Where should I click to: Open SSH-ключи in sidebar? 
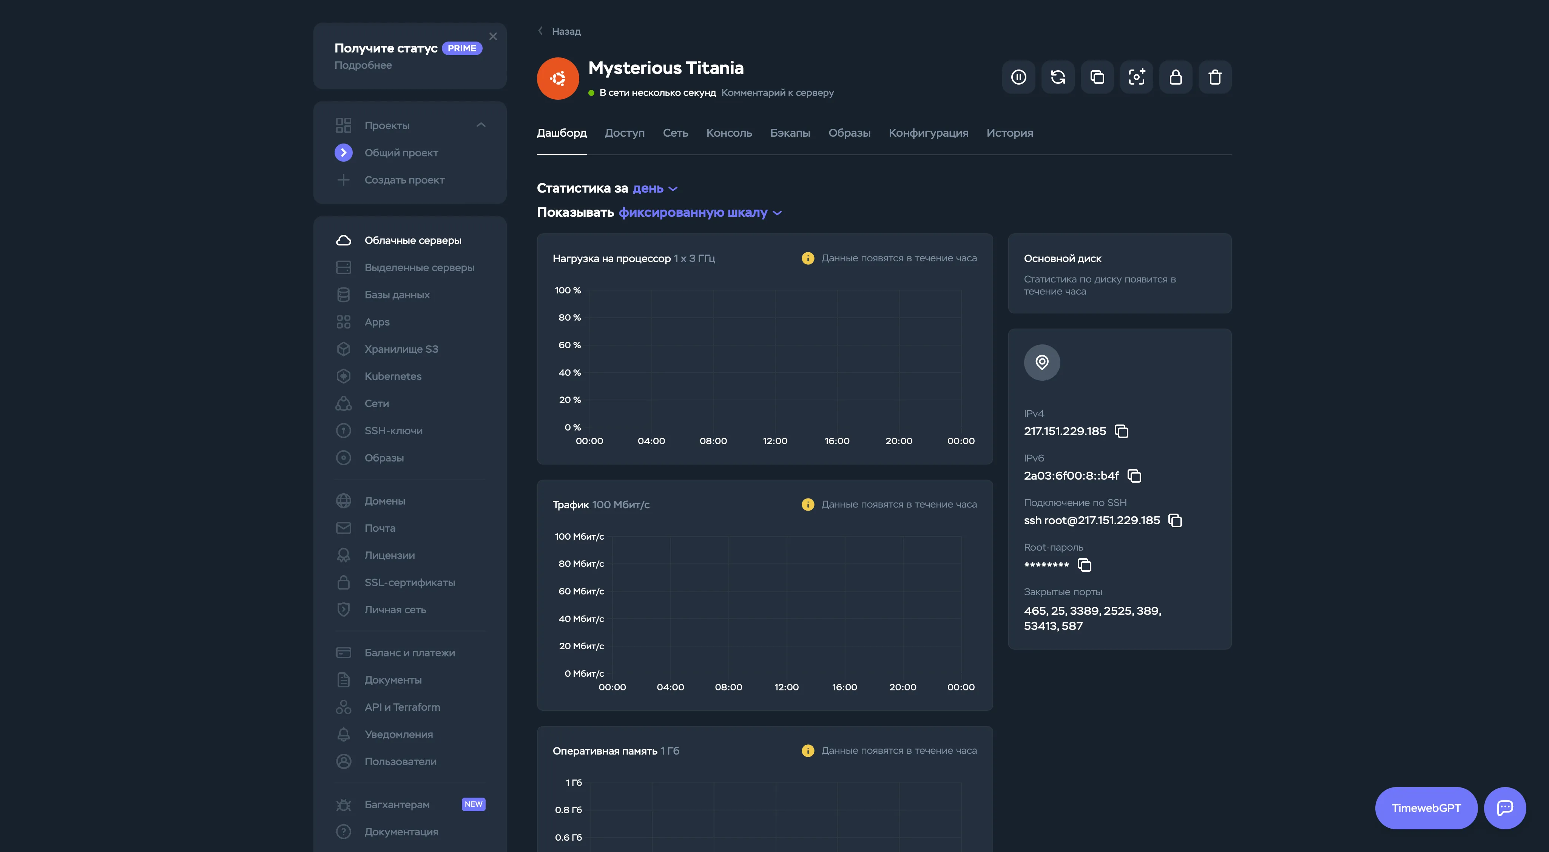(x=410, y=431)
